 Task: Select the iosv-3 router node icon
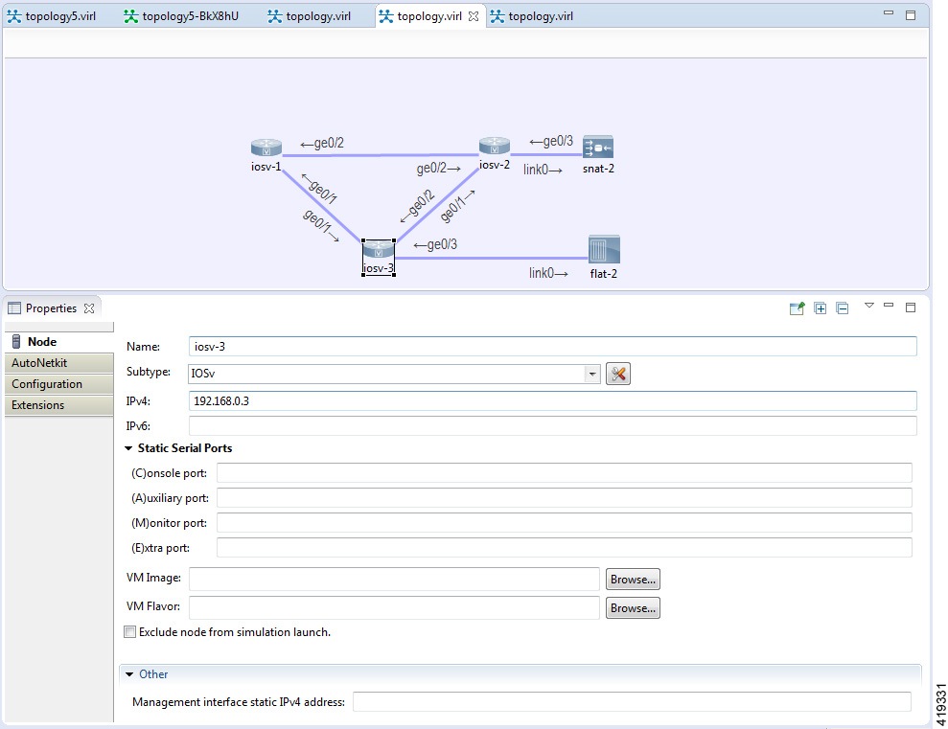point(378,251)
